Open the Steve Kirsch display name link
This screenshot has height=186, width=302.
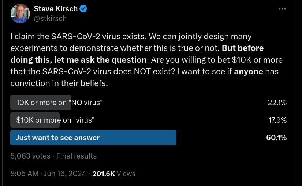[x=56, y=8]
